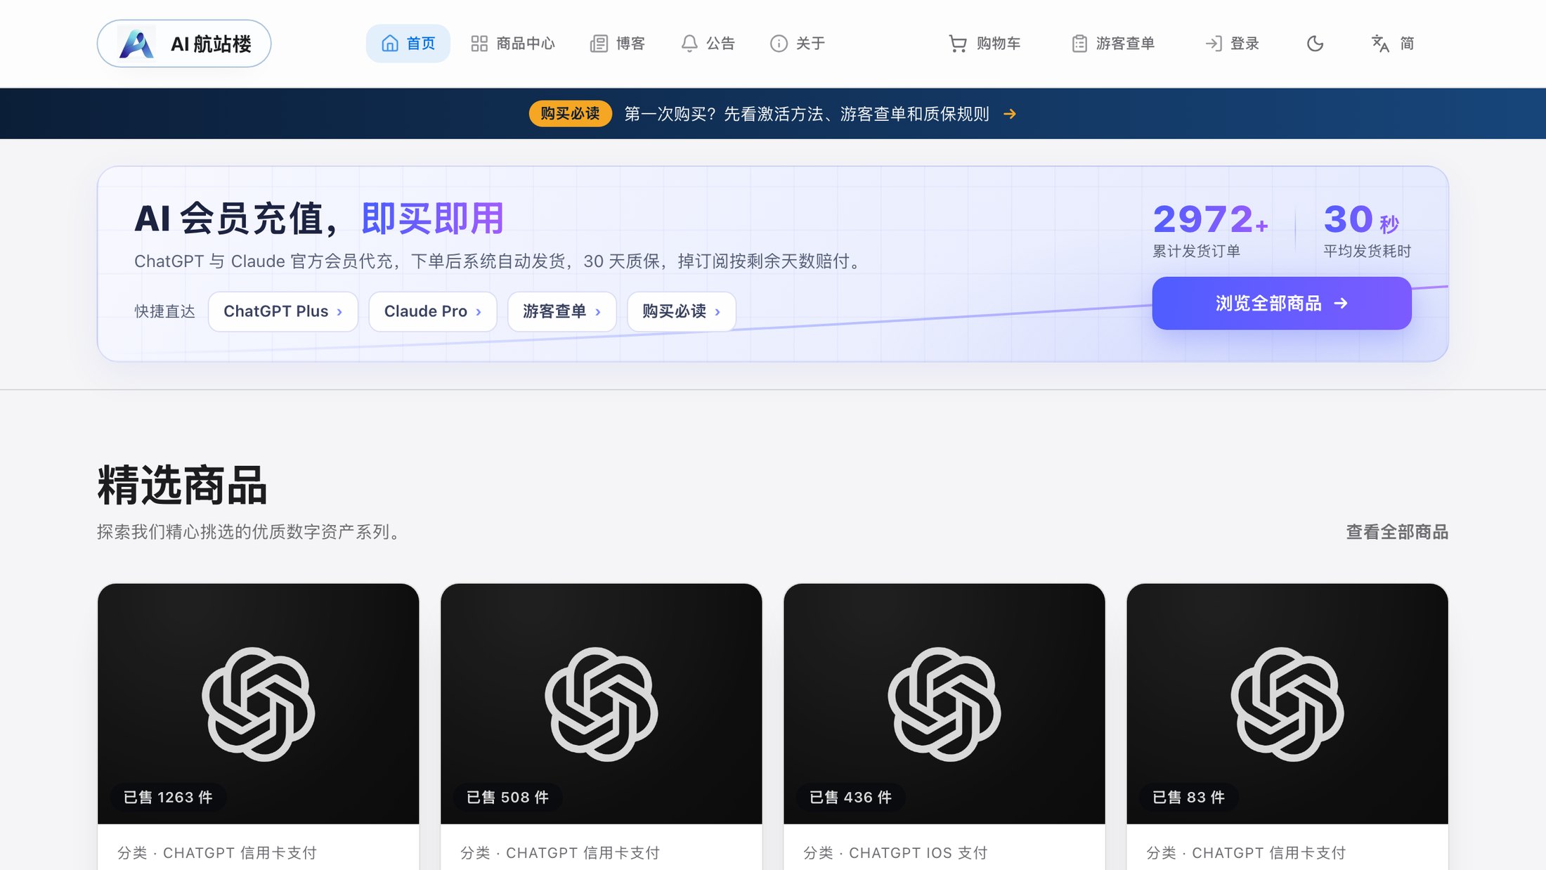Click the login arrow icon beside 登录
The width and height of the screenshot is (1546, 870).
click(1214, 44)
